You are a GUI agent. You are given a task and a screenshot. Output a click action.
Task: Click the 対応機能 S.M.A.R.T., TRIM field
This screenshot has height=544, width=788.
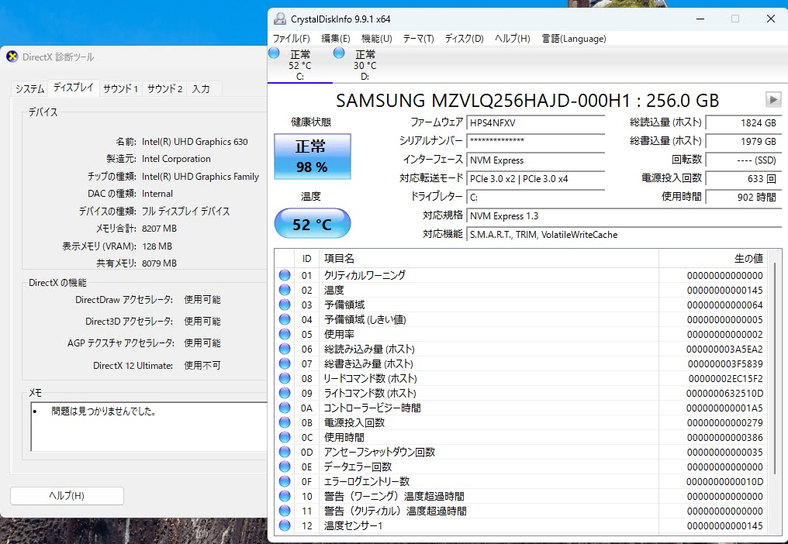click(624, 235)
